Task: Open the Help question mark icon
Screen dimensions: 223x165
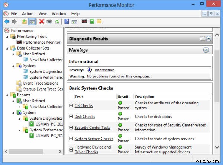Action: click(67, 22)
